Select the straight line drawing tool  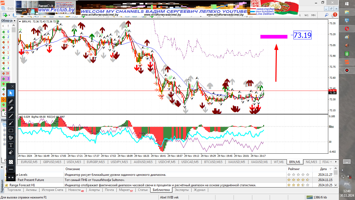click(x=11, y=116)
